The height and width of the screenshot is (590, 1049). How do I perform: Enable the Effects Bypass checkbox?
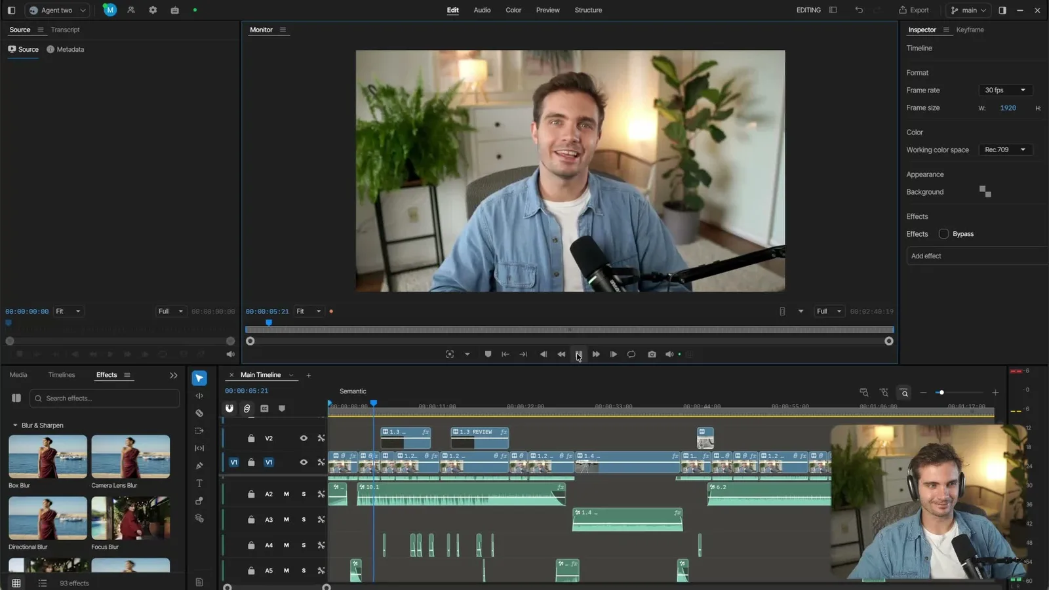click(943, 234)
